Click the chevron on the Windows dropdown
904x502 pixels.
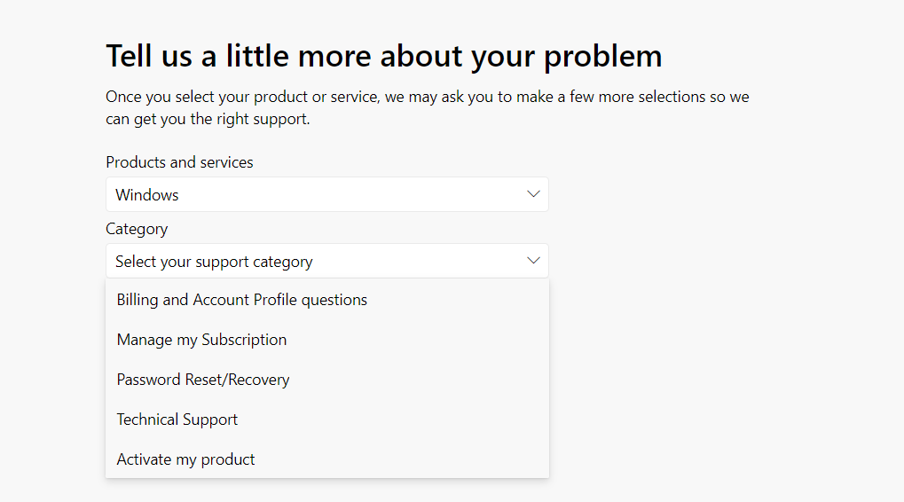533,194
